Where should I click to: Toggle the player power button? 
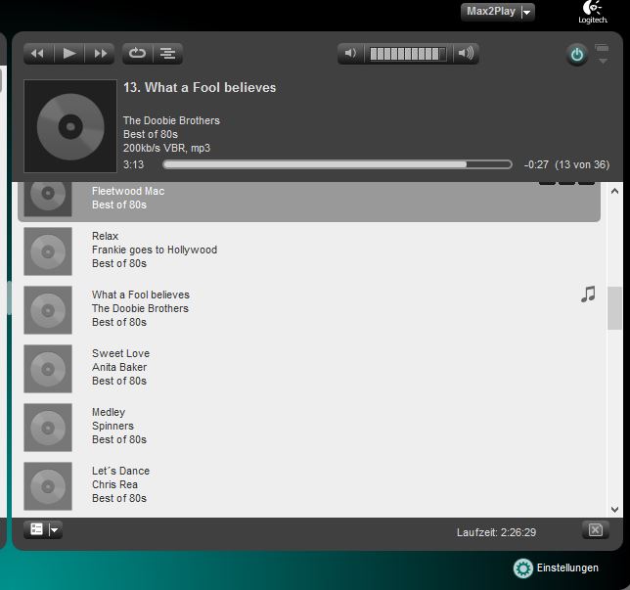pyautogui.click(x=577, y=55)
